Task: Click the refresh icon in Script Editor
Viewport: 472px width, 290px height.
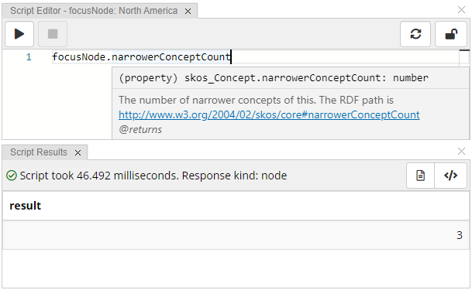Action: point(415,34)
